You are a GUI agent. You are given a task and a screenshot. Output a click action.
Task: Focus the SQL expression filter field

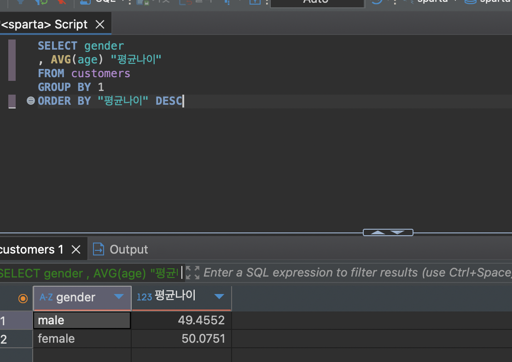[358, 272]
